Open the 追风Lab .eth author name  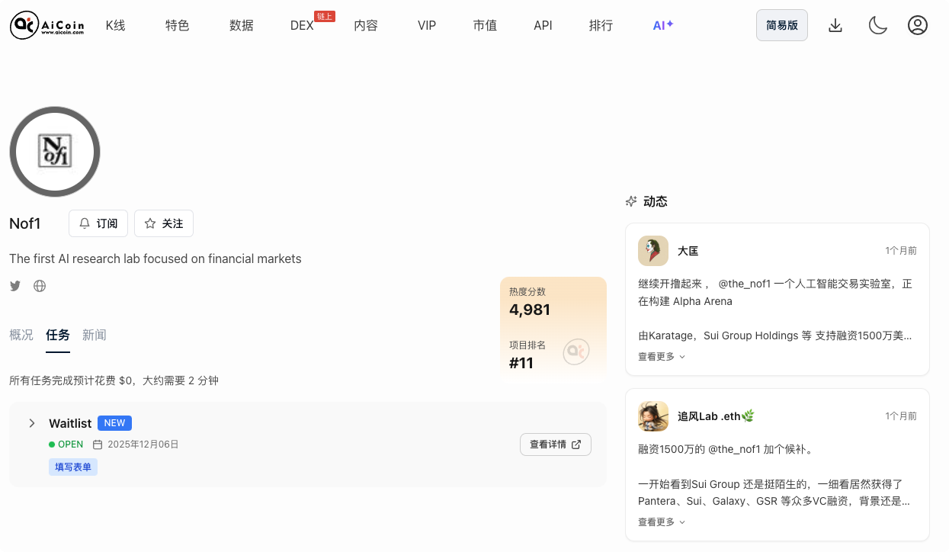click(x=716, y=416)
